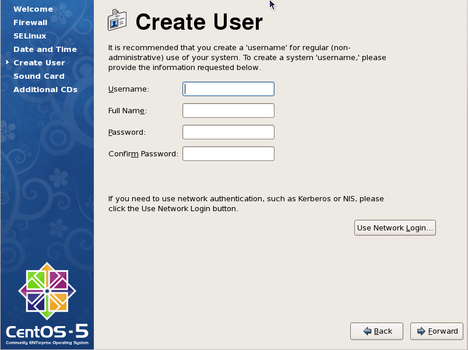
Task: Click the Use Network Login button
Action: tap(395, 228)
